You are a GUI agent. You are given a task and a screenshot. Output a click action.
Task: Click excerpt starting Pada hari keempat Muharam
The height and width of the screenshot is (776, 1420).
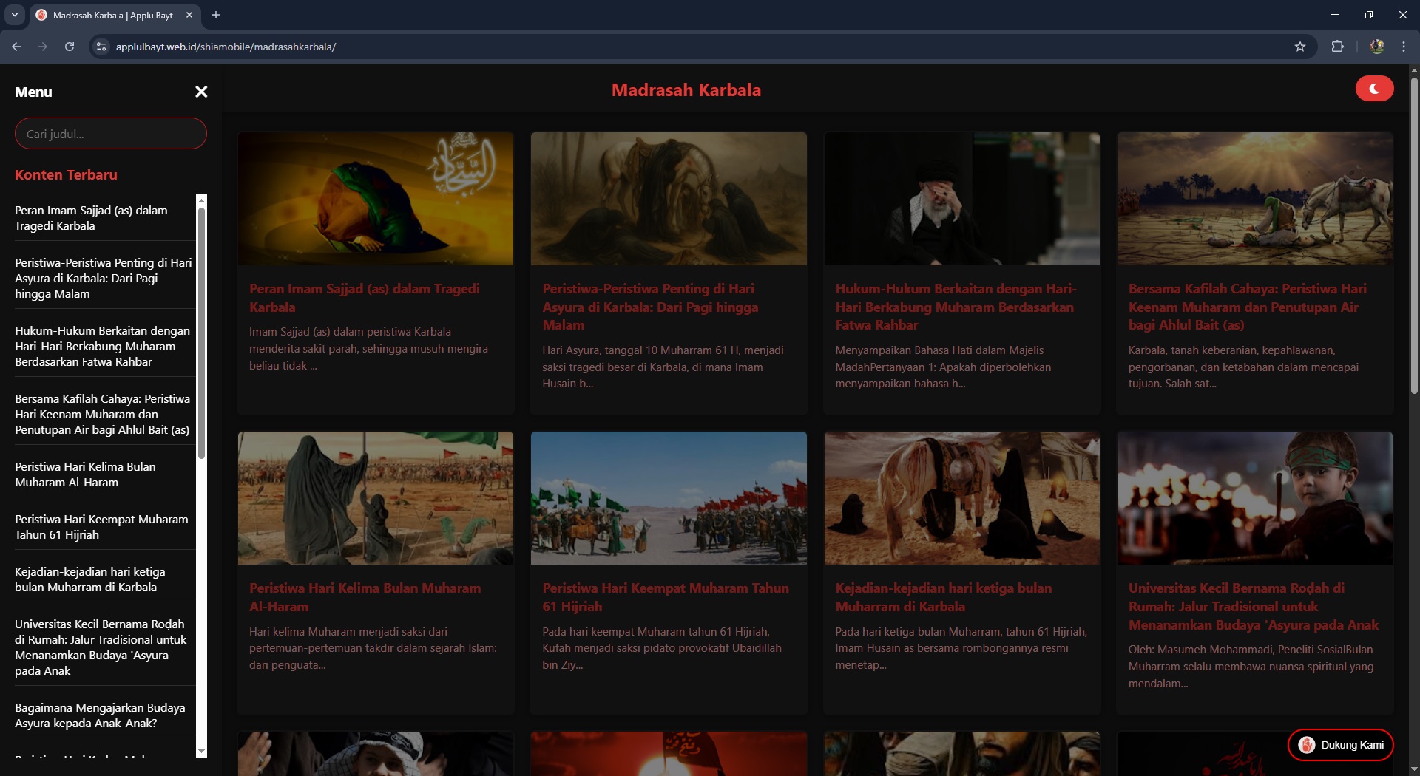[x=662, y=648]
